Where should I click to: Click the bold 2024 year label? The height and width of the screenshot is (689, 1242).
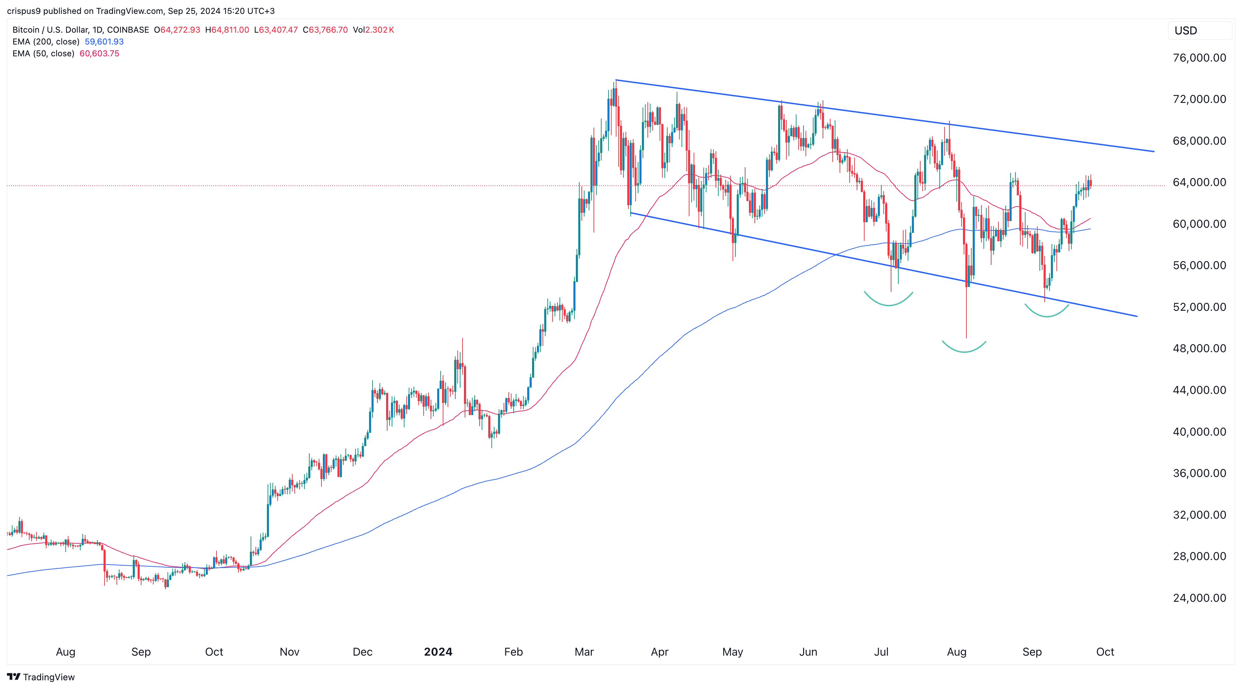[438, 652]
